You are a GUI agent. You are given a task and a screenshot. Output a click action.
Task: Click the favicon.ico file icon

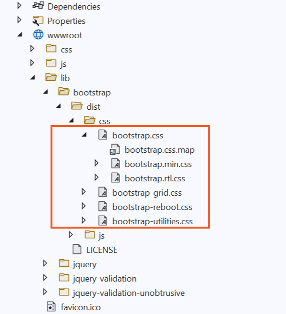click(x=51, y=306)
